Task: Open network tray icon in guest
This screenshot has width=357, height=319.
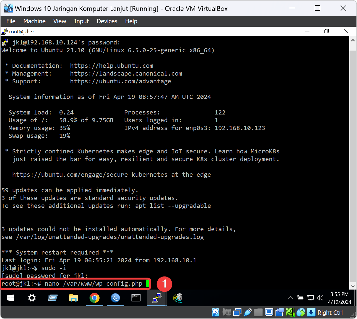Action: click(310, 298)
